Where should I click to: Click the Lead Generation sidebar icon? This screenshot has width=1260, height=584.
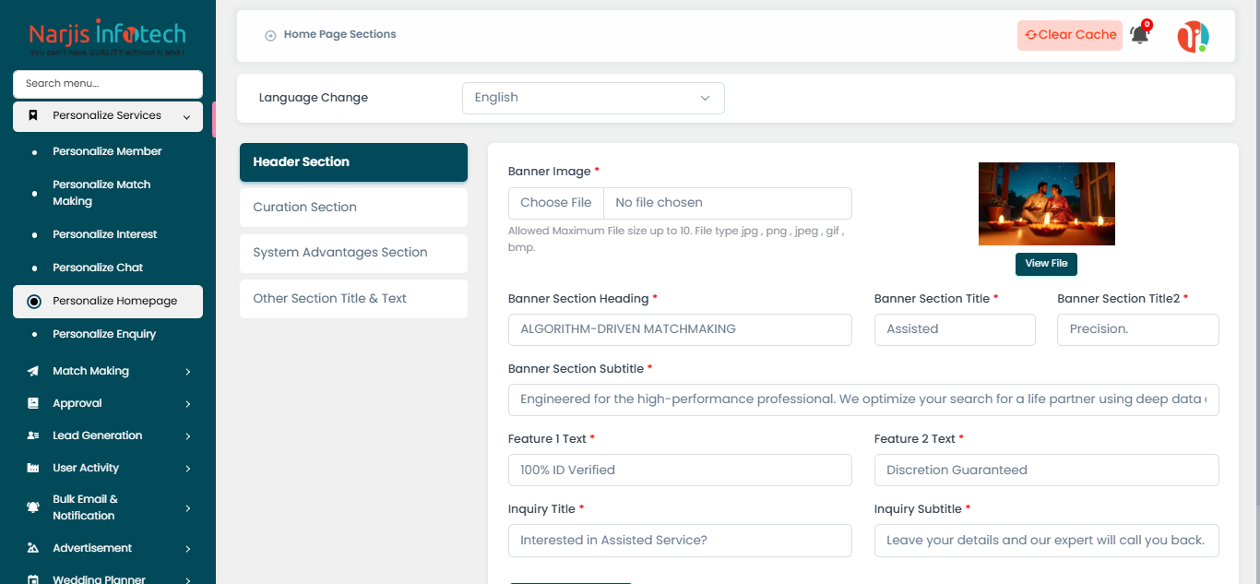(x=33, y=435)
